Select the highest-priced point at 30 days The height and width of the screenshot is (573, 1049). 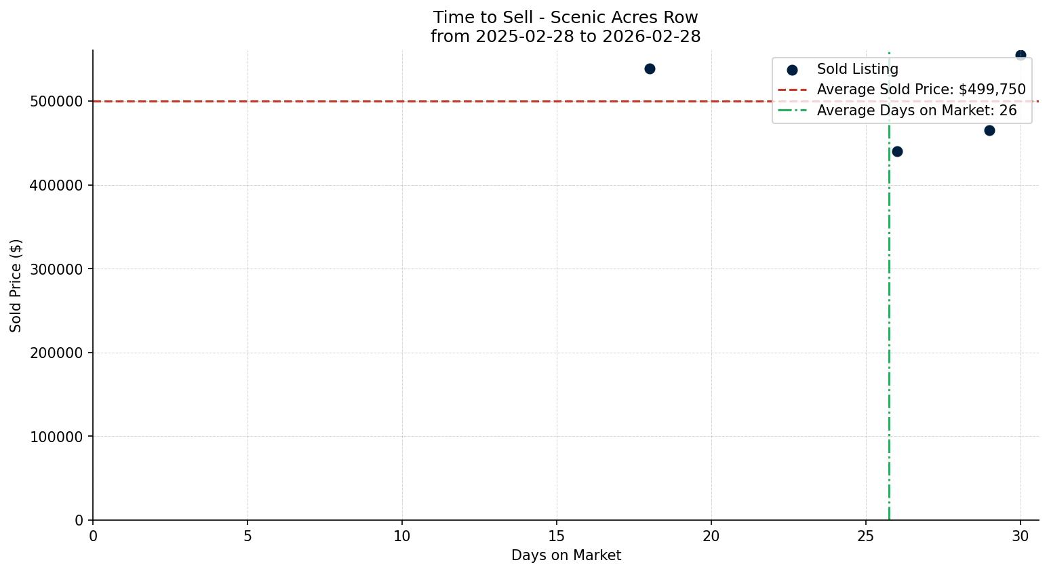click(1021, 55)
